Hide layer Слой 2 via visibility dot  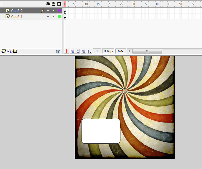click(x=48, y=11)
